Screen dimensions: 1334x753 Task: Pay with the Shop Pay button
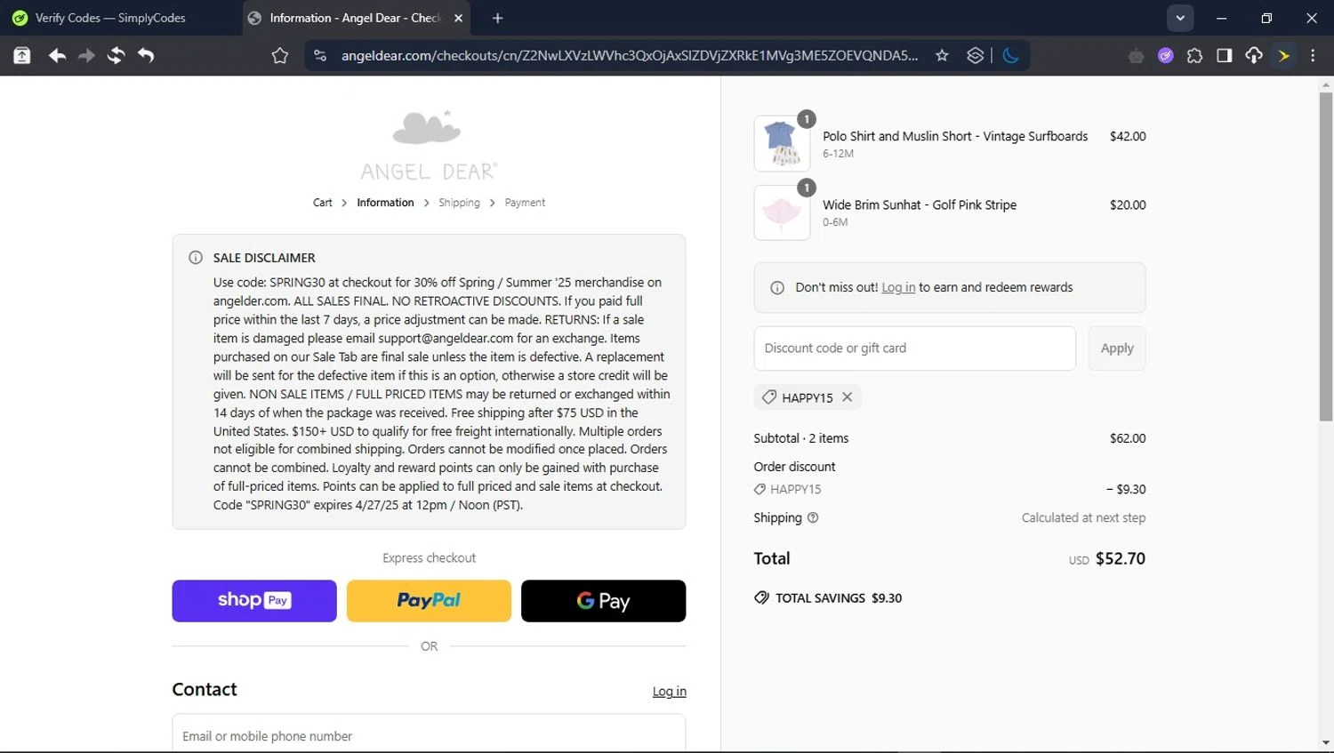[254, 601]
